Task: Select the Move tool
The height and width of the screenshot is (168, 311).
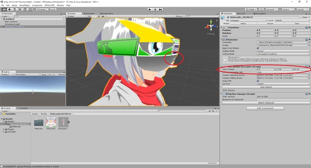Action: [x=9, y=9]
